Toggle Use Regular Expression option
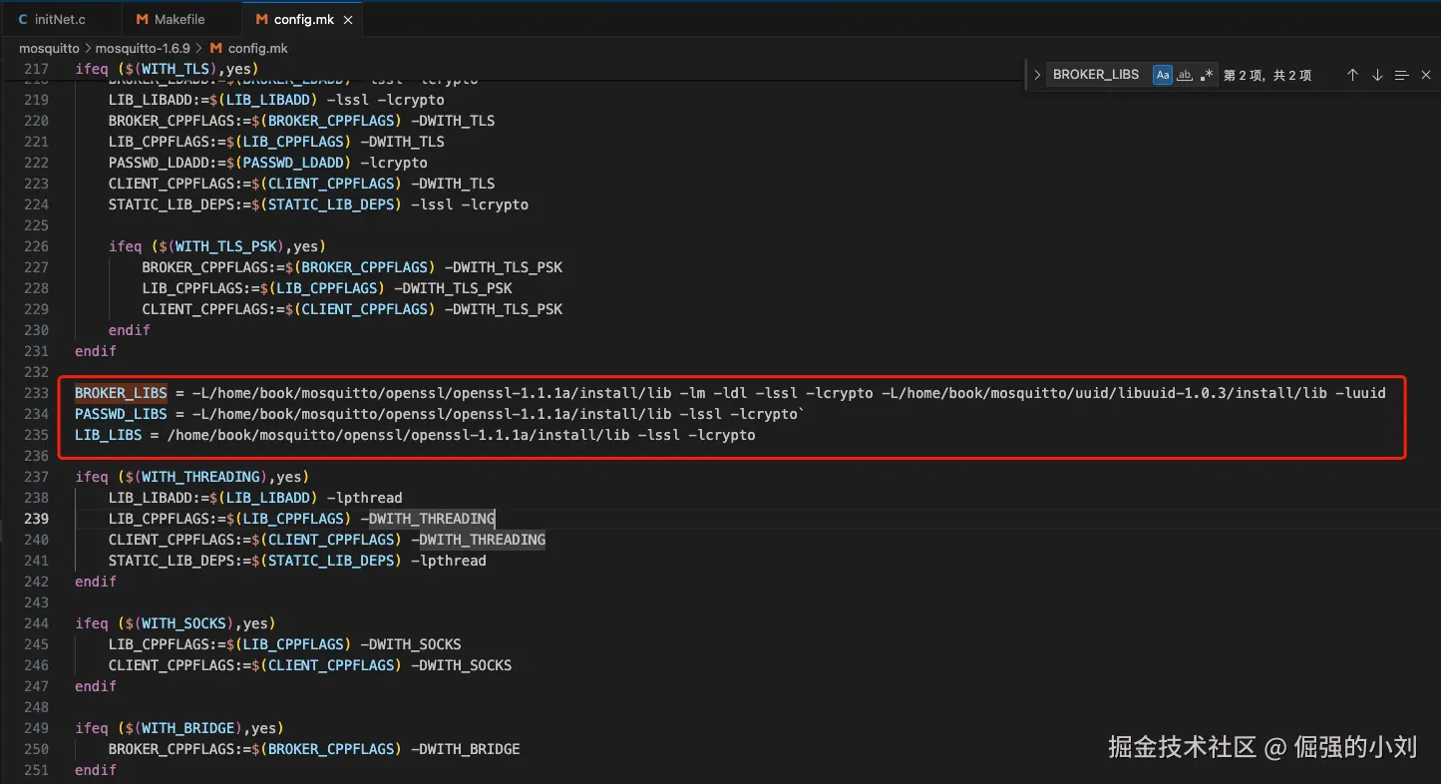 click(1208, 75)
